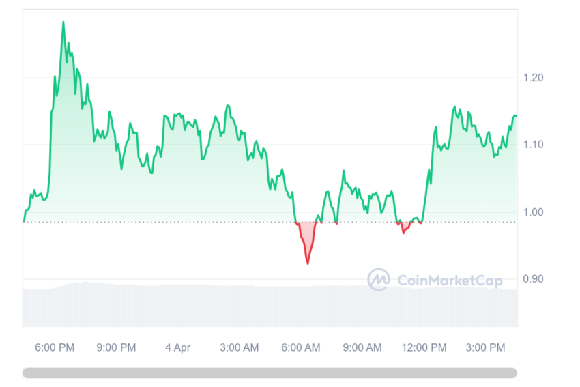Click the highest green price peak
The width and height of the screenshot is (580, 387).
pyautogui.click(x=63, y=23)
